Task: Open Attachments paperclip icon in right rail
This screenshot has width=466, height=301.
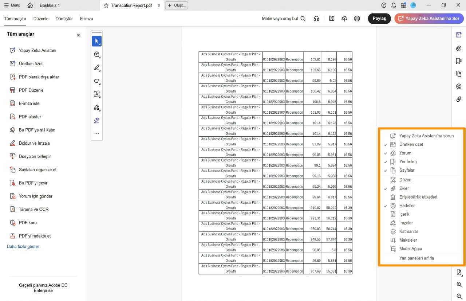Action: tap(459, 99)
